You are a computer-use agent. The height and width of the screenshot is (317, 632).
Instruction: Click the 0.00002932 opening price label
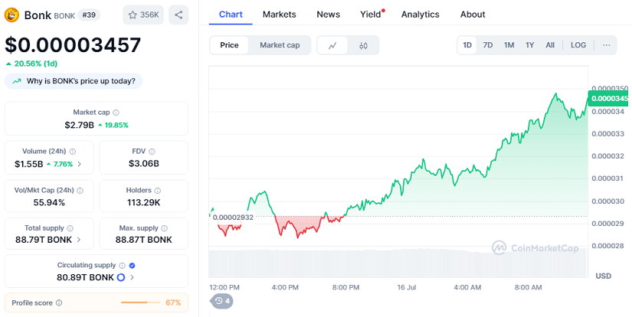pos(233,217)
